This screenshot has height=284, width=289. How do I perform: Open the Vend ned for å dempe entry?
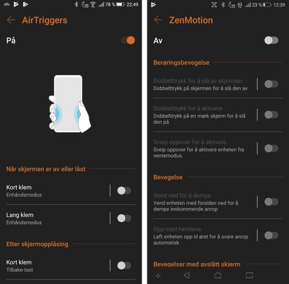(204, 202)
